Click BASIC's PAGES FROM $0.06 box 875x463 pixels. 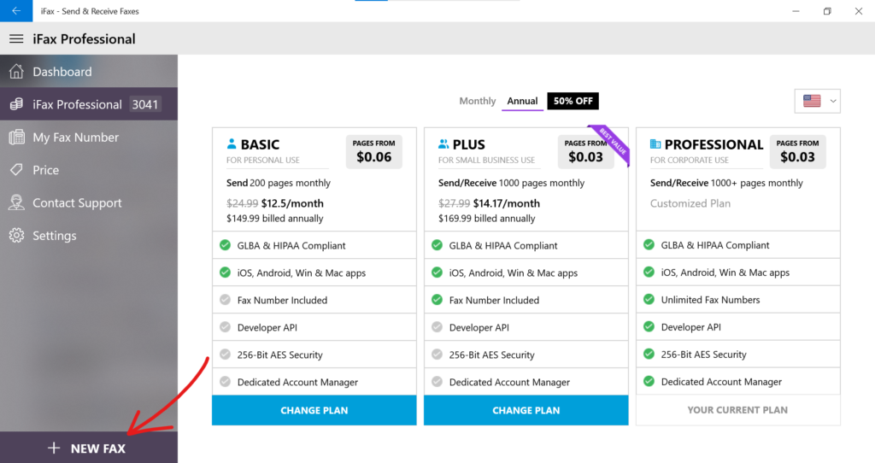[x=374, y=152]
